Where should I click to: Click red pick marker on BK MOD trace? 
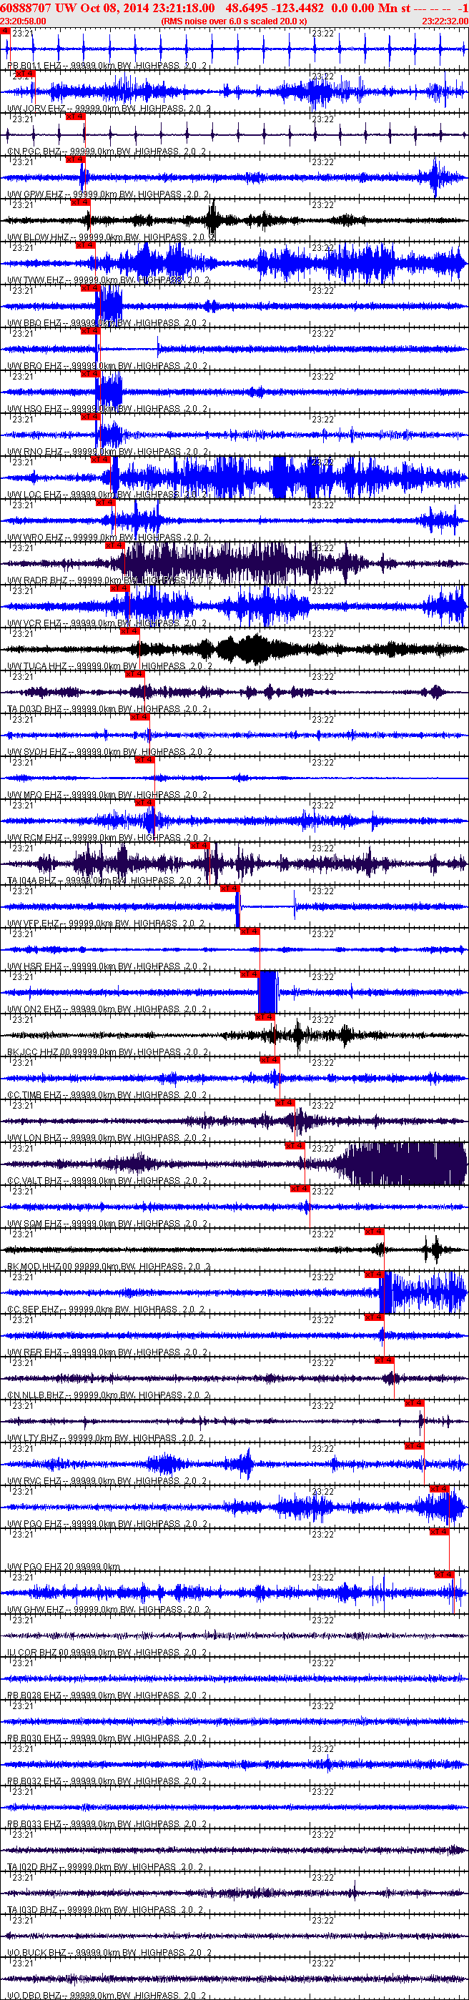click(374, 1232)
